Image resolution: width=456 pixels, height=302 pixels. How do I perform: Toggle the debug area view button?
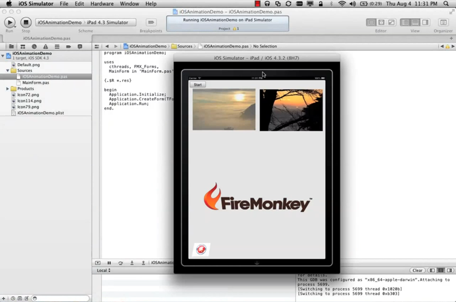point(415,22)
